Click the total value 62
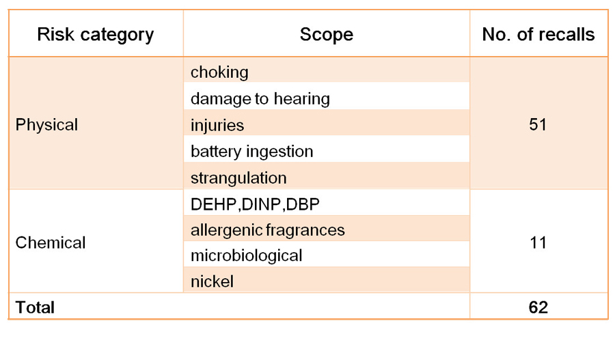This screenshot has width=615, height=347. point(538,307)
